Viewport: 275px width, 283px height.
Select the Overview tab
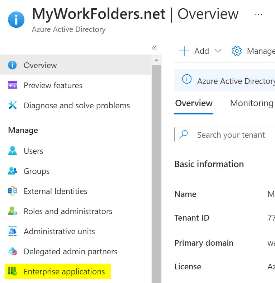point(194,103)
